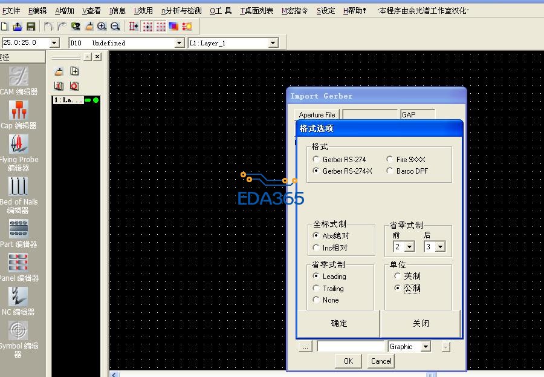The width and height of the screenshot is (544, 377).
Task: Click the add layer plus icon
Action: click(74, 71)
